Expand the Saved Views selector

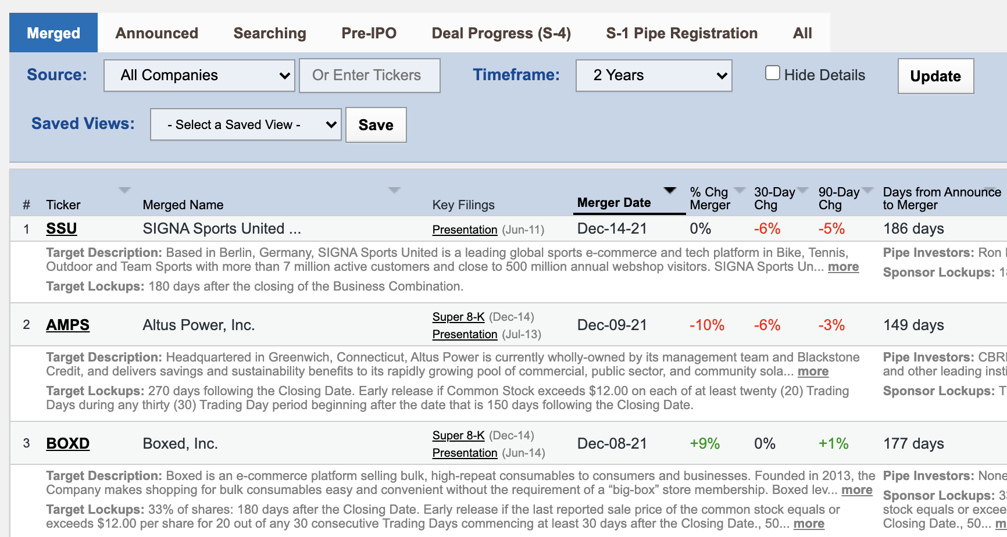click(245, 124)
